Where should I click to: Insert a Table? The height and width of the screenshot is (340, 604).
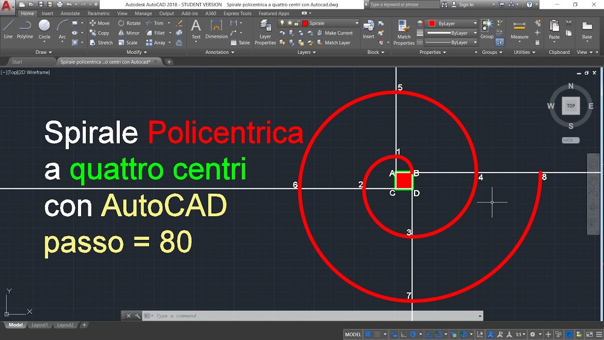240,42
